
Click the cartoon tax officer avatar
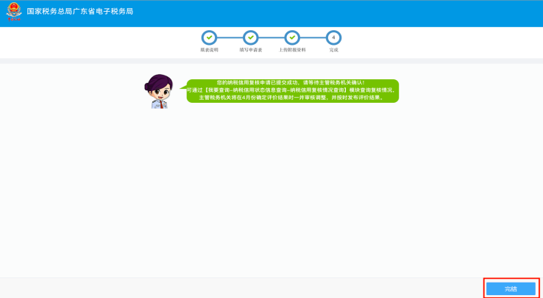[x=159, y=92]
